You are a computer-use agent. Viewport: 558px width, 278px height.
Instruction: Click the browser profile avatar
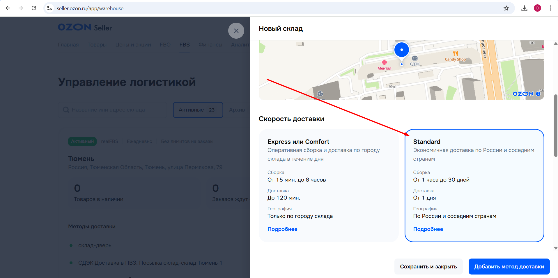[537, 8]
